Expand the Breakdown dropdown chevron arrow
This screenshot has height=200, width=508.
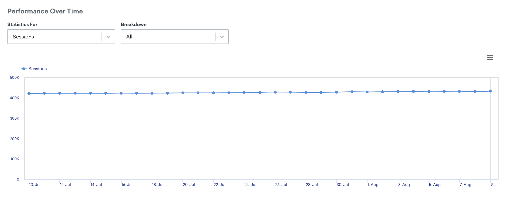click(x=222, y=37)
